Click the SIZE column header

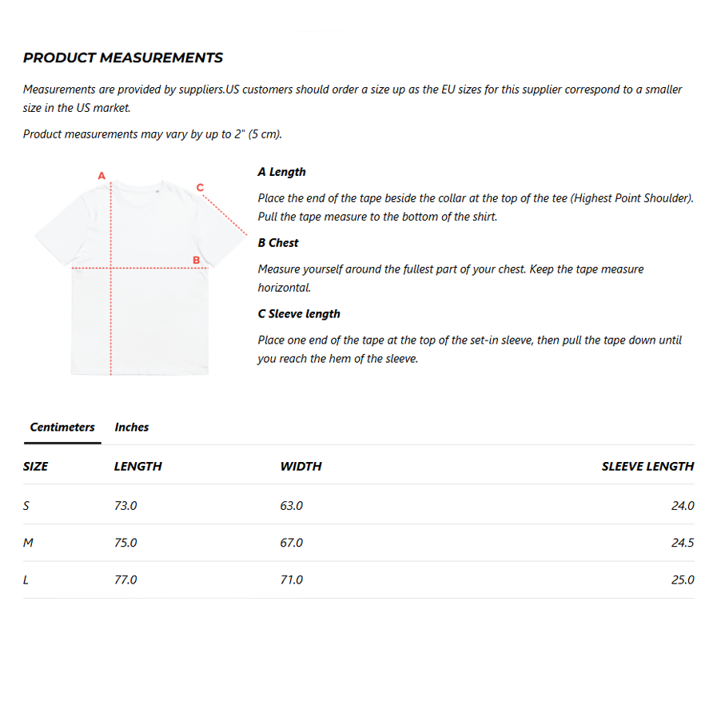[35, 466]
